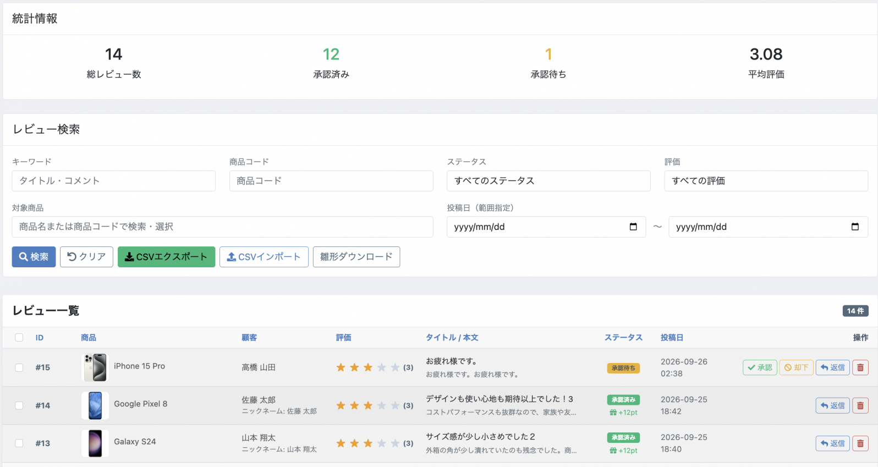Reply to review #13 with 返信 button
Screen dimensions: 878x467
833,443
